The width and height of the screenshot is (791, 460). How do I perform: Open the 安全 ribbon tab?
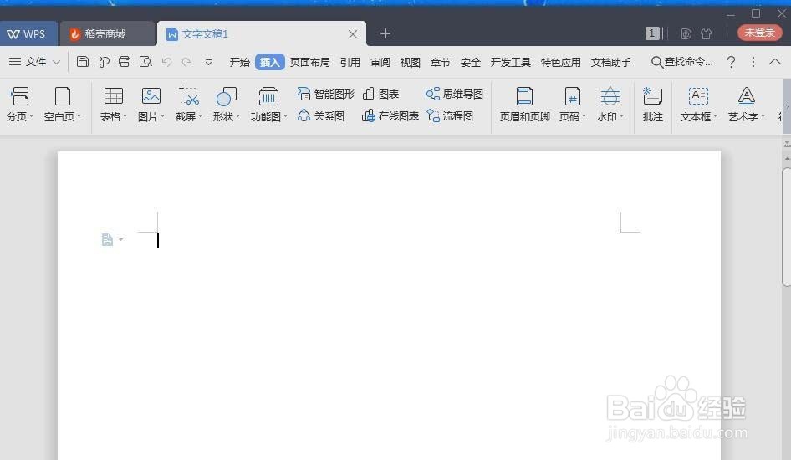click(x=471, y=62)
